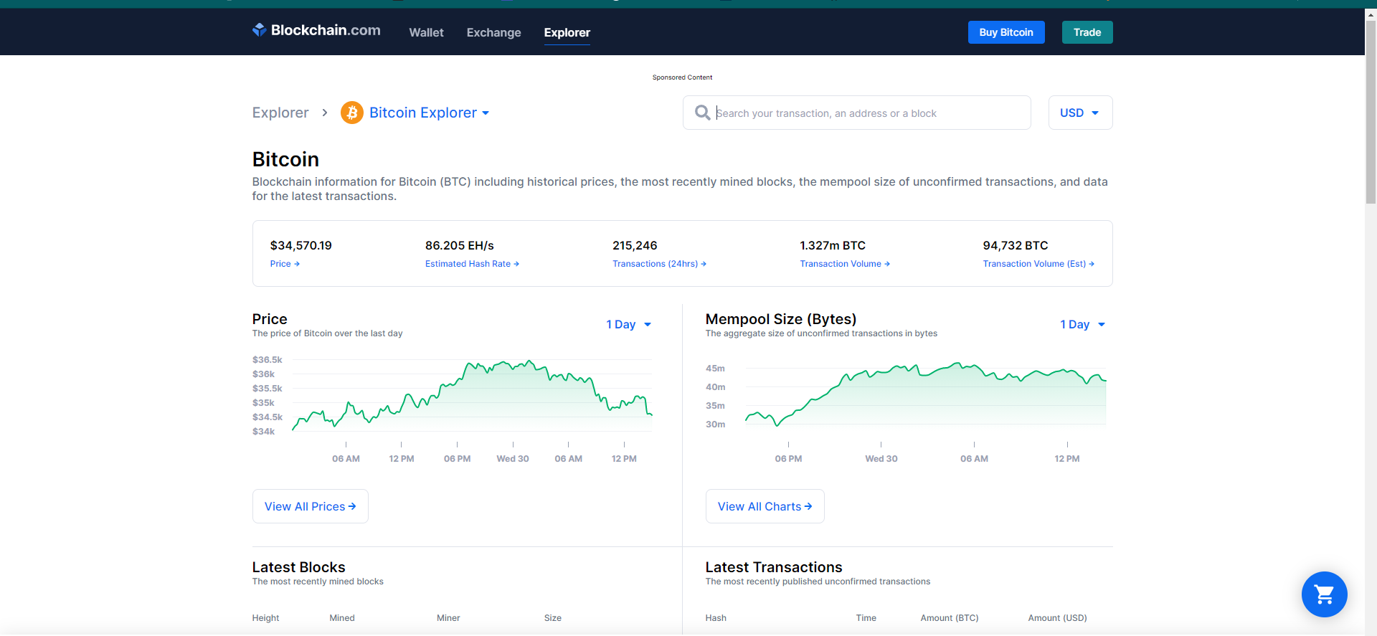The image size is (1377, 636).
Task: Open the Price stat link
Action: click(285, 264)
